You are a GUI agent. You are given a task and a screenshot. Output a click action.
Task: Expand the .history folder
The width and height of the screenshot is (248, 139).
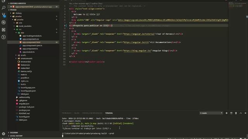point(19,13)
